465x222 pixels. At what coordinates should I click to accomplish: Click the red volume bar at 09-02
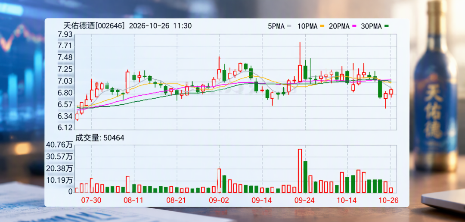pyautogui.click(x=220, y=181)
